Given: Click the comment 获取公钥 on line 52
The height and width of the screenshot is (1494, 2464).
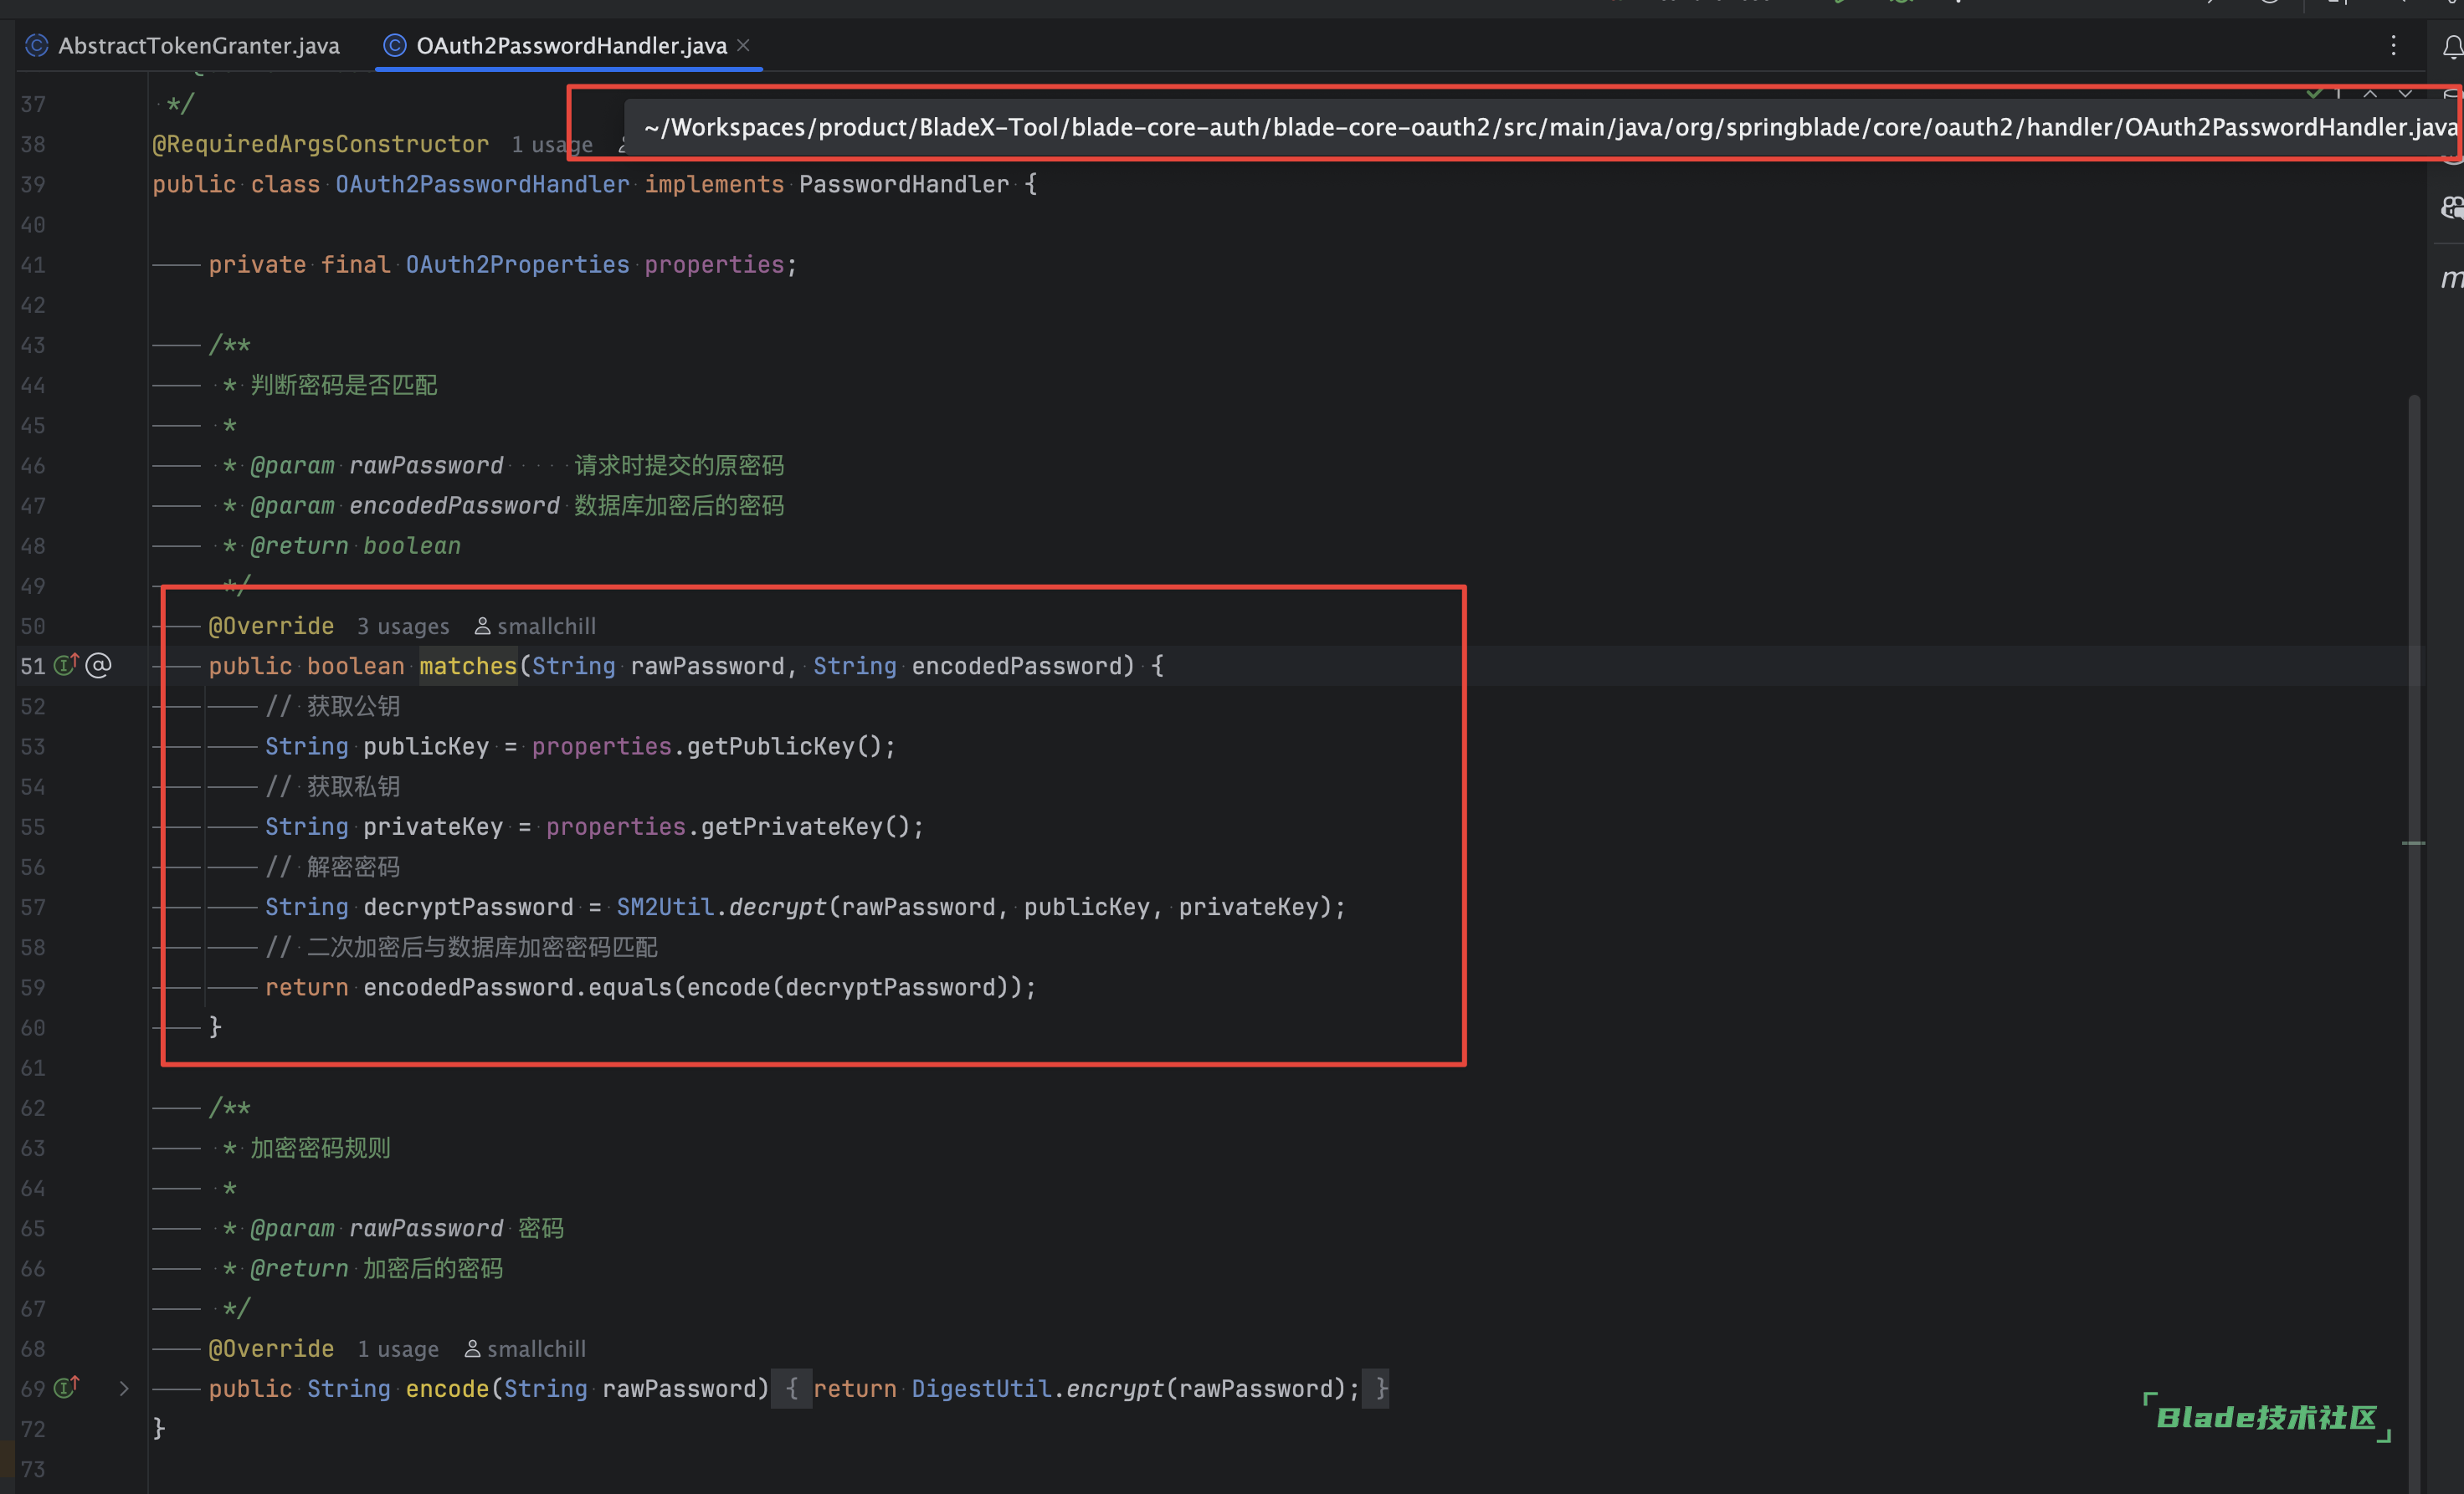Looking at the screenshot, I should pyautogui.click(x=353, y=707).
